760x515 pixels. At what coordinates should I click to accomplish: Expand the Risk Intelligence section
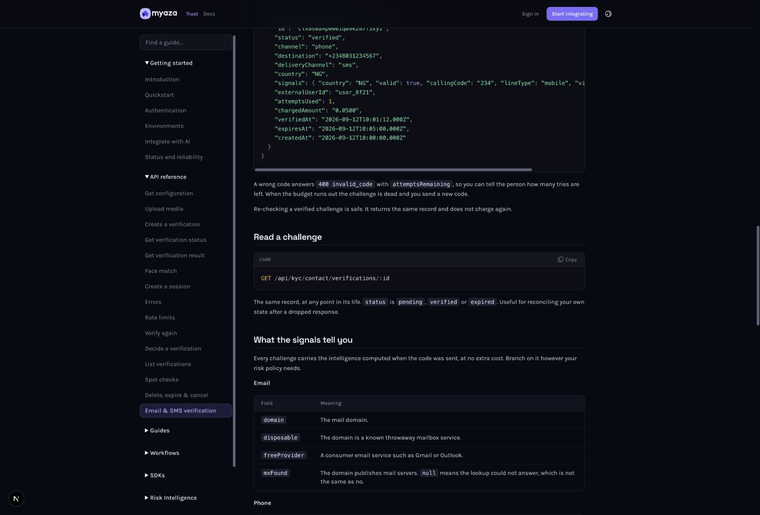170,498
